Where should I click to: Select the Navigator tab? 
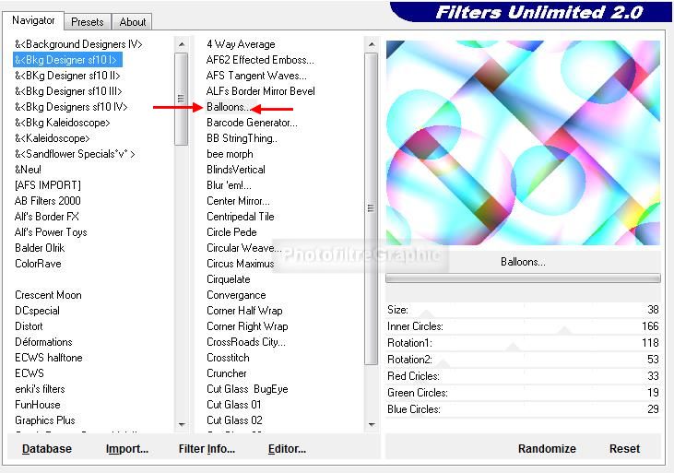point(33,20)
